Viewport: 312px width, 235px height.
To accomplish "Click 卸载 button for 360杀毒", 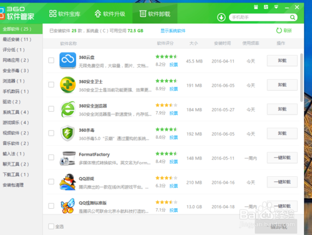I will pos(282,133).
